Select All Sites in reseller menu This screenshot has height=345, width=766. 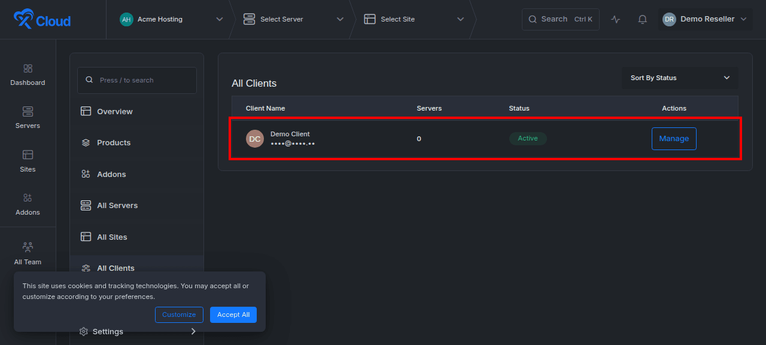(136, 237)
